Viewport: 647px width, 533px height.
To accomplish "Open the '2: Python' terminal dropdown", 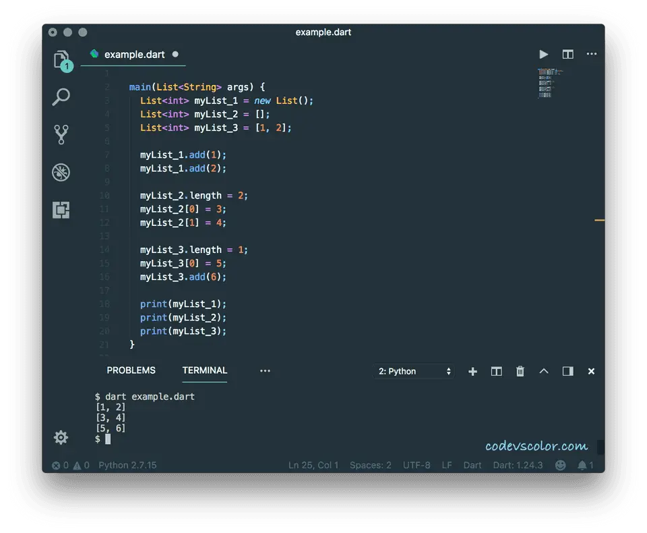I will click(414, 371).
